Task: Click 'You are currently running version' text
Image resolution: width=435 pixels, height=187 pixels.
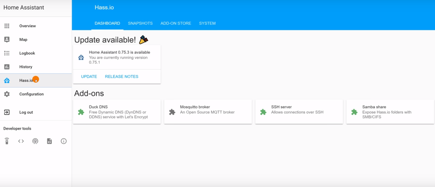Action: tap(118, 57)
